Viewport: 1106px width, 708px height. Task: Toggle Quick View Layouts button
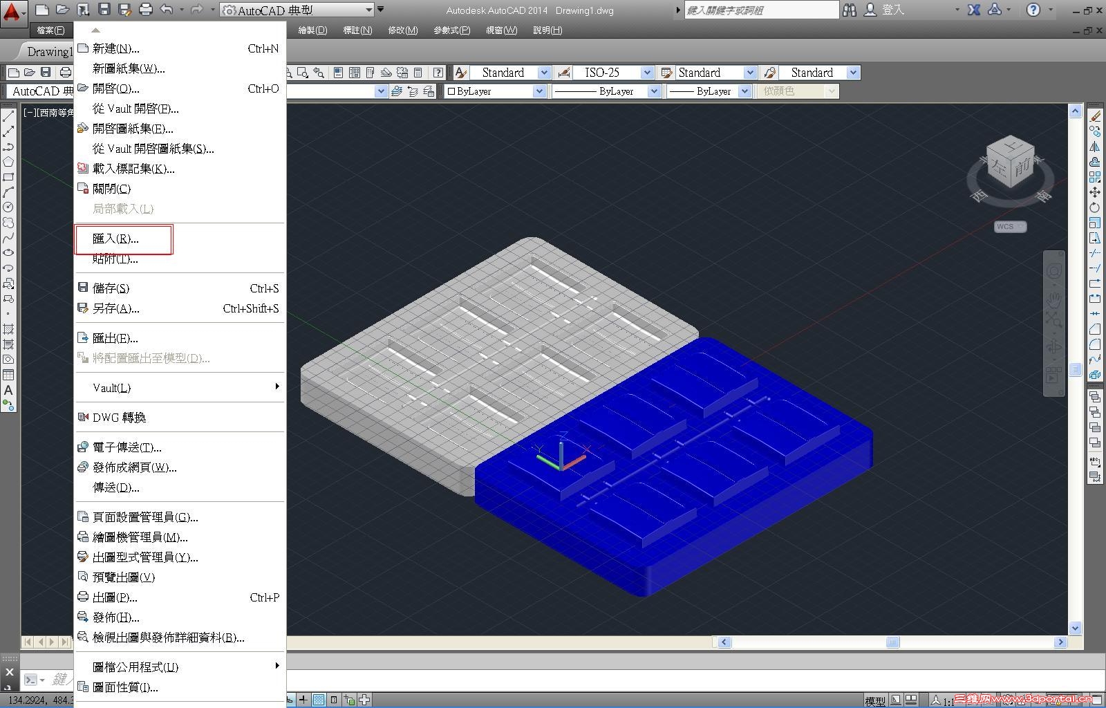[897, 700]
